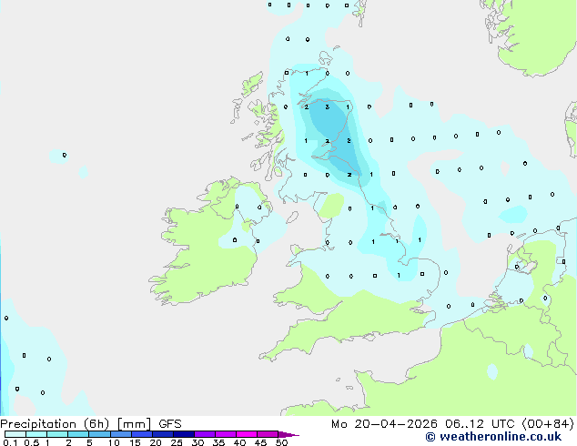Pick the 45–50 mm legend swatch

click(x=268, y=434)
